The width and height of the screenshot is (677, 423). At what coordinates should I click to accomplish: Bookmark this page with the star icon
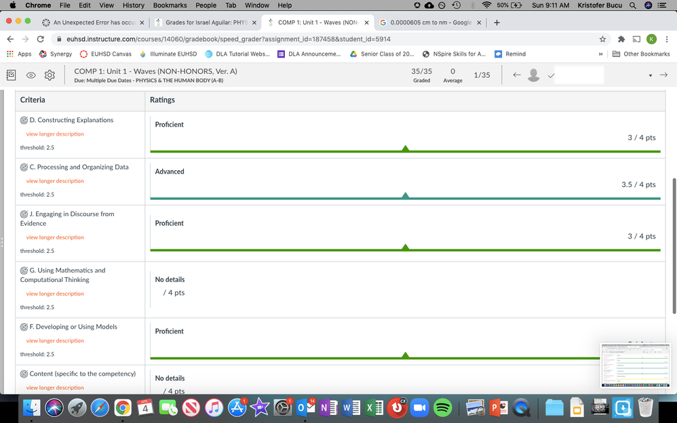pyautogui.click(x=602, y=39)
